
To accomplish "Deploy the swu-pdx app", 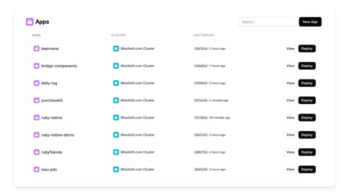I will click(x=307, y=169).
